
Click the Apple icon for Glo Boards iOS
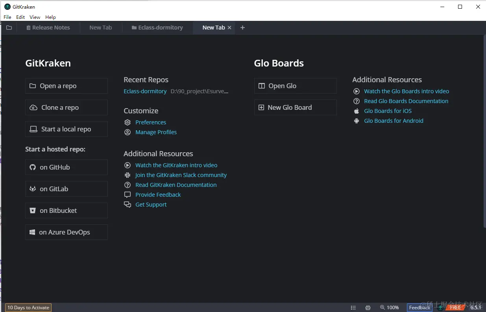[357, 111]
